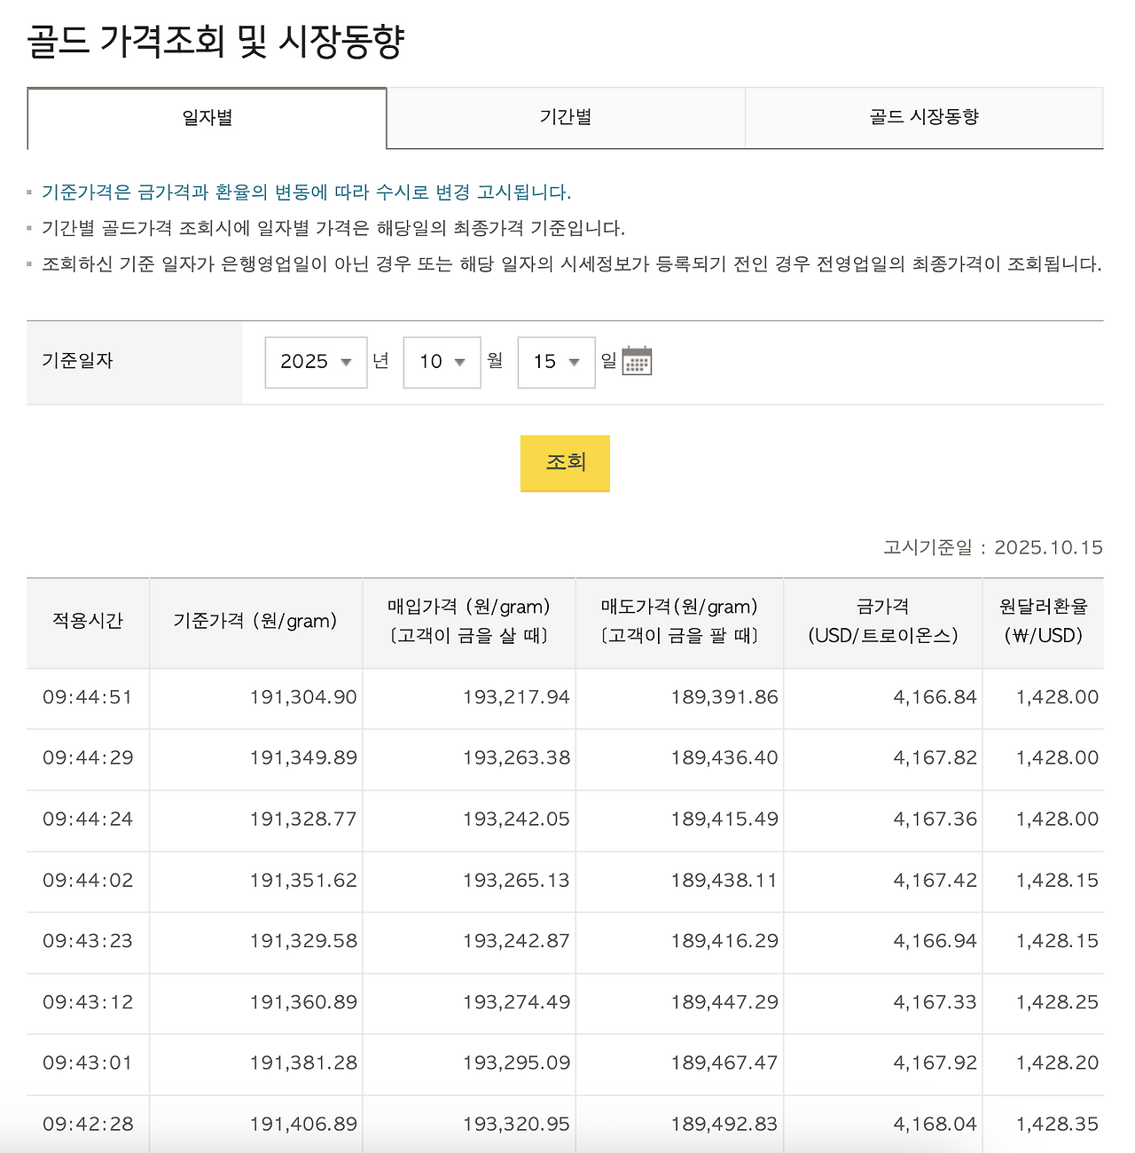Click the year dropdown arrow
Screen dimensions: 1135x1153
346,362
